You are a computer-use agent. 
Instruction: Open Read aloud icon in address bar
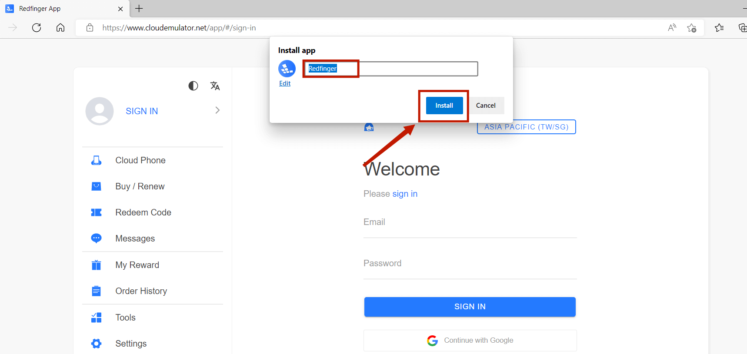coord(672,28)
